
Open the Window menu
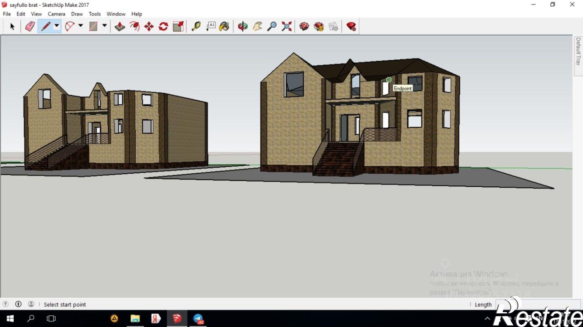tap(116, 14)
